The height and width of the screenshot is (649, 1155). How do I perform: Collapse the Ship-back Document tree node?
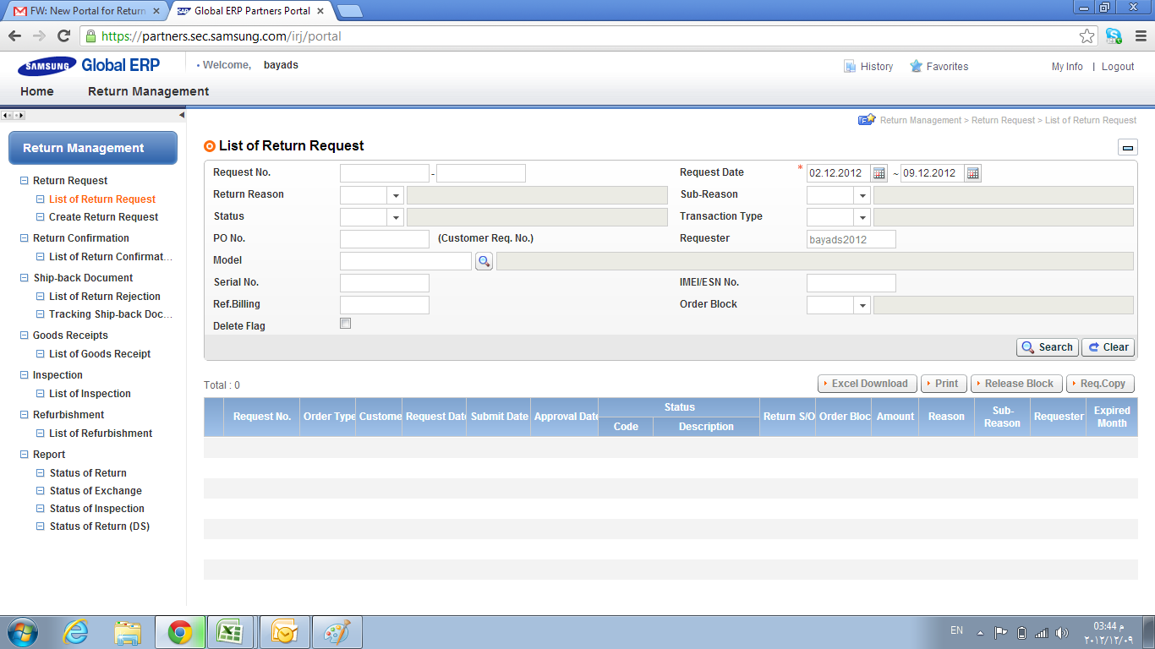[x=25, y=278]
